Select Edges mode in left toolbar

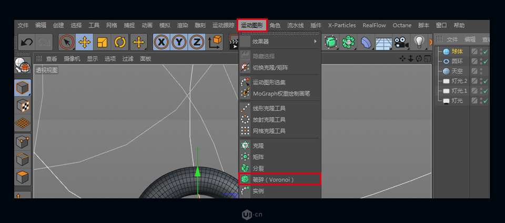click(x=23, y=160)
